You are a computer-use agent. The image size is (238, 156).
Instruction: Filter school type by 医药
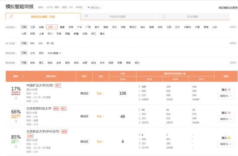[x=68, y=63]
